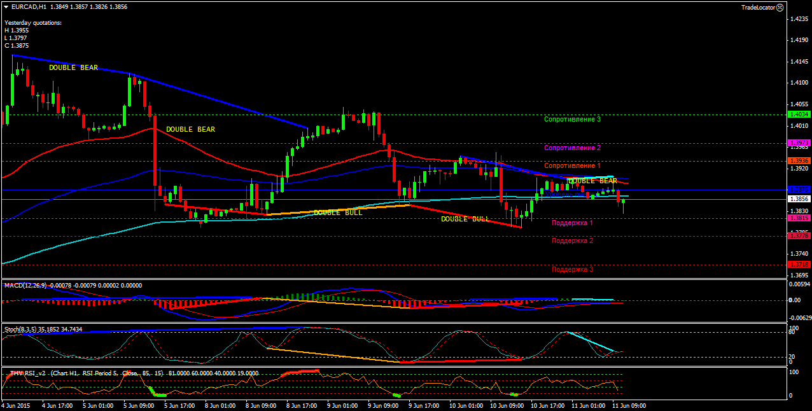Select the EURCAD,H1 symbol title
Screen dimensions: 812x411
tap(29, 6)
